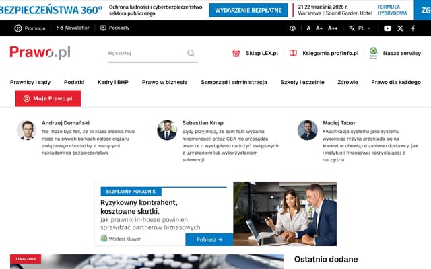Image resolution: width=431 pixels, height=269 pixels.
Task: Expand the Nasze serwisy menu
Action: [x=402, y=53]
